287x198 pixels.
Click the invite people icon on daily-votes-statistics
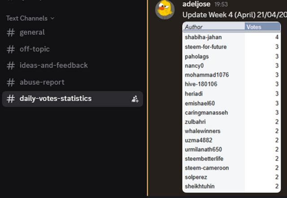click(135, 99)
